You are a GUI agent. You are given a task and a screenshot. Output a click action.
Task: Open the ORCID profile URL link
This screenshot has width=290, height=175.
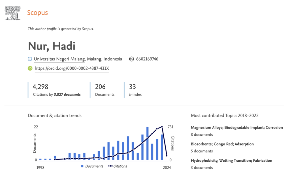pyautogui.click(x=72, y=68)
